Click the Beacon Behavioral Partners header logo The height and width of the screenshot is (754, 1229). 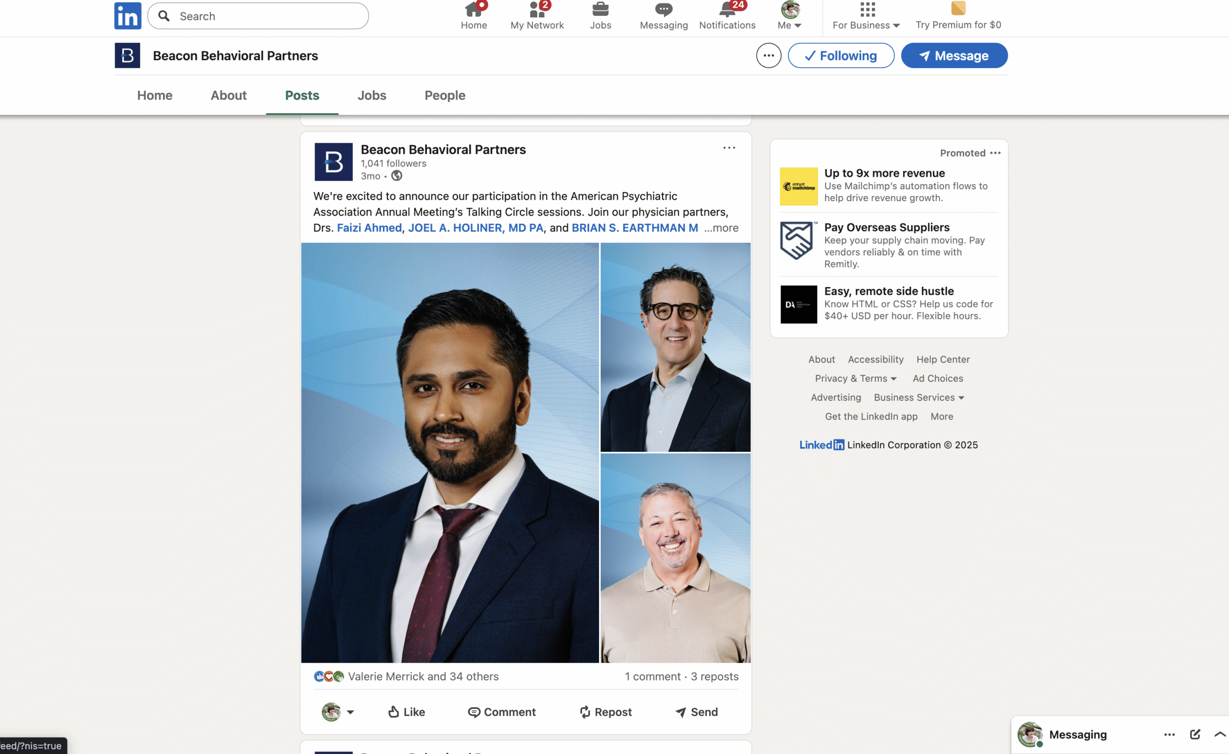coord(127,55)
